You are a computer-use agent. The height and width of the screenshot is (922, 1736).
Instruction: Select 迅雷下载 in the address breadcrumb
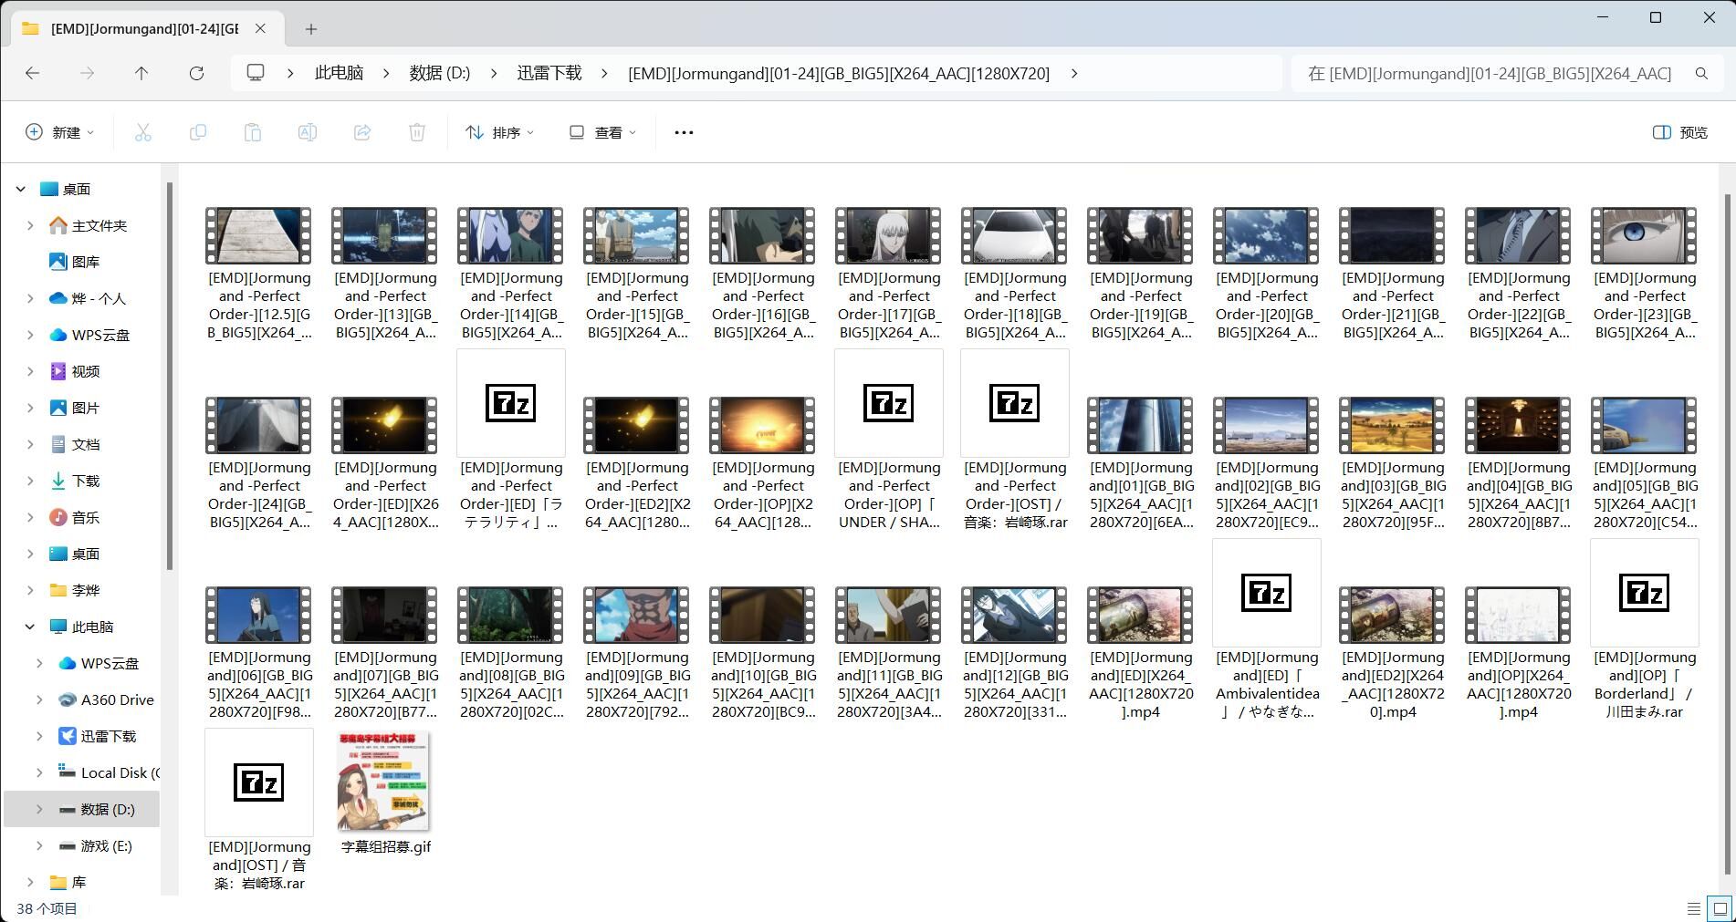549,73
